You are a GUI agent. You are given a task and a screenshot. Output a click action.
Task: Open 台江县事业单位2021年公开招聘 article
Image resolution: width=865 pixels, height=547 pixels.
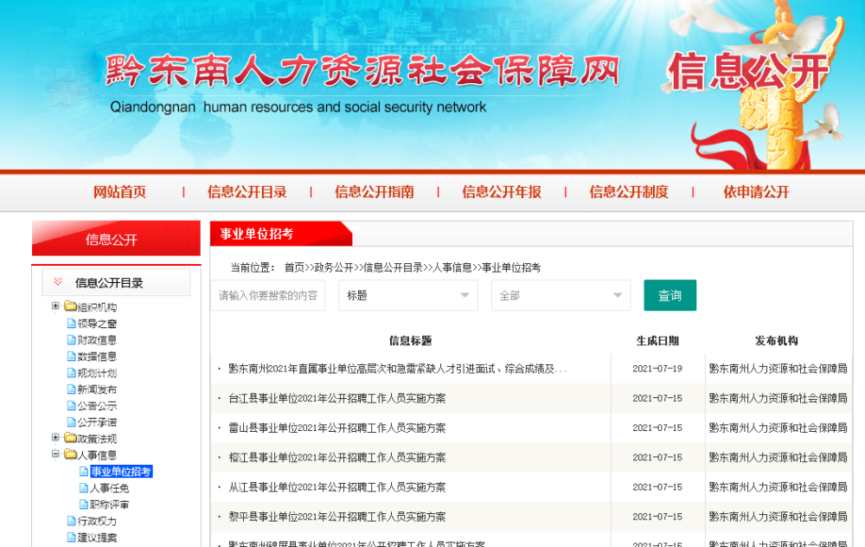[x=337, y=398]
